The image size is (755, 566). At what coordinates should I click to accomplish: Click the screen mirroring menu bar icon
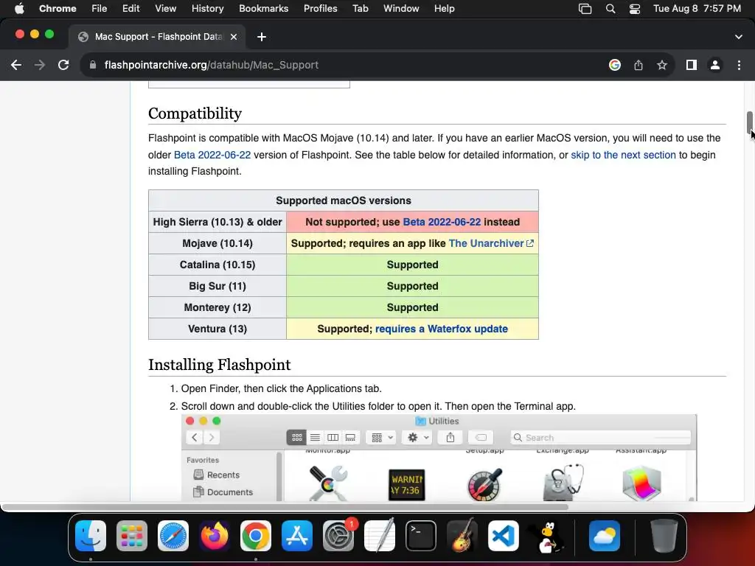click(x=585, y=9)
